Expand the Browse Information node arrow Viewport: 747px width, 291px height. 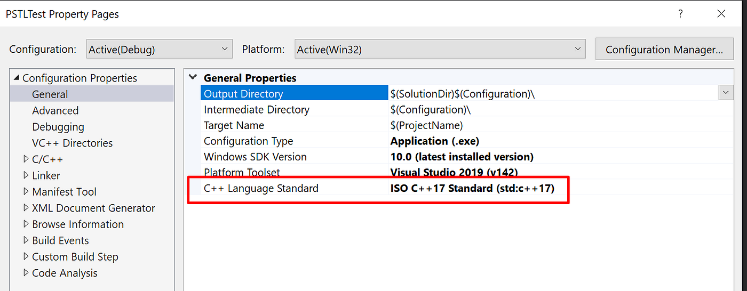click(x=26, y=224)
